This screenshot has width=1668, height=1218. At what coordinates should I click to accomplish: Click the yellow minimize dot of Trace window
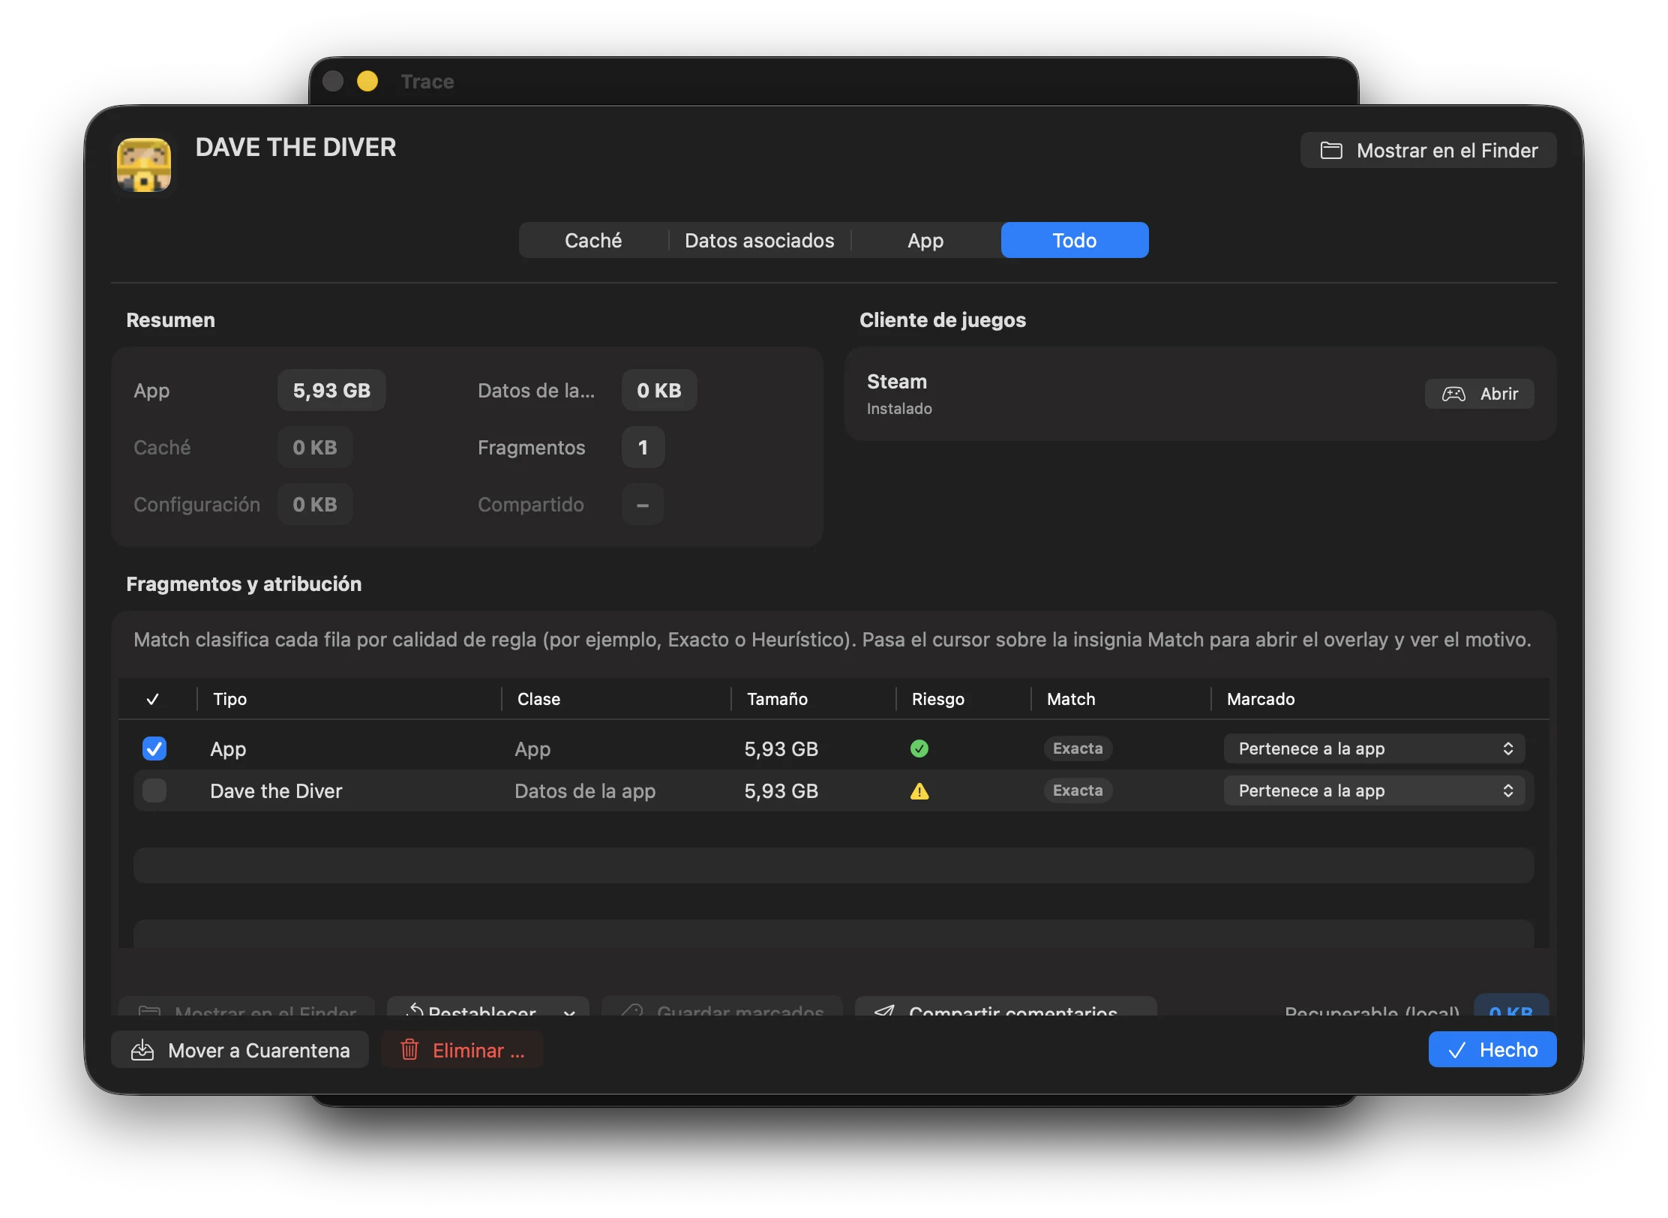pyautogui.click(x=367, y=81)
